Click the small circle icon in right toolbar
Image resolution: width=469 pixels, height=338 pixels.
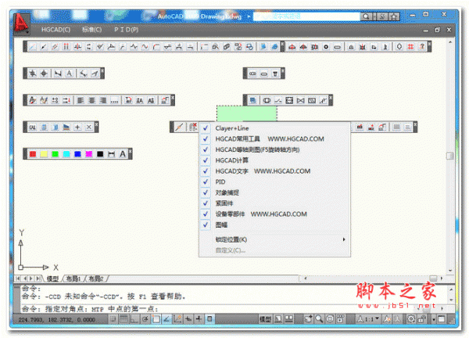point(326,47)
